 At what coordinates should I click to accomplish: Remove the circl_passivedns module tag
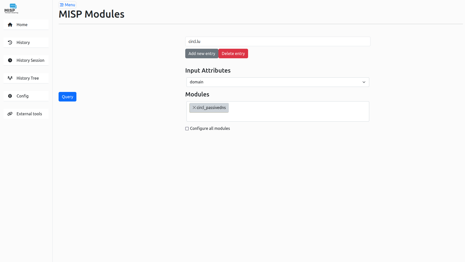194,108
